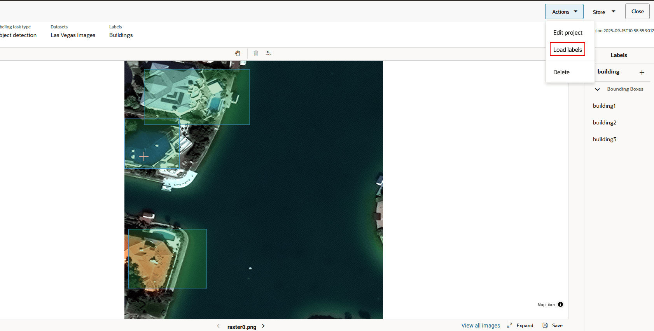The width and height of the screenshot is (654, 331).
Task: Go to previous image arrow
Action: [x=218, y=326]
